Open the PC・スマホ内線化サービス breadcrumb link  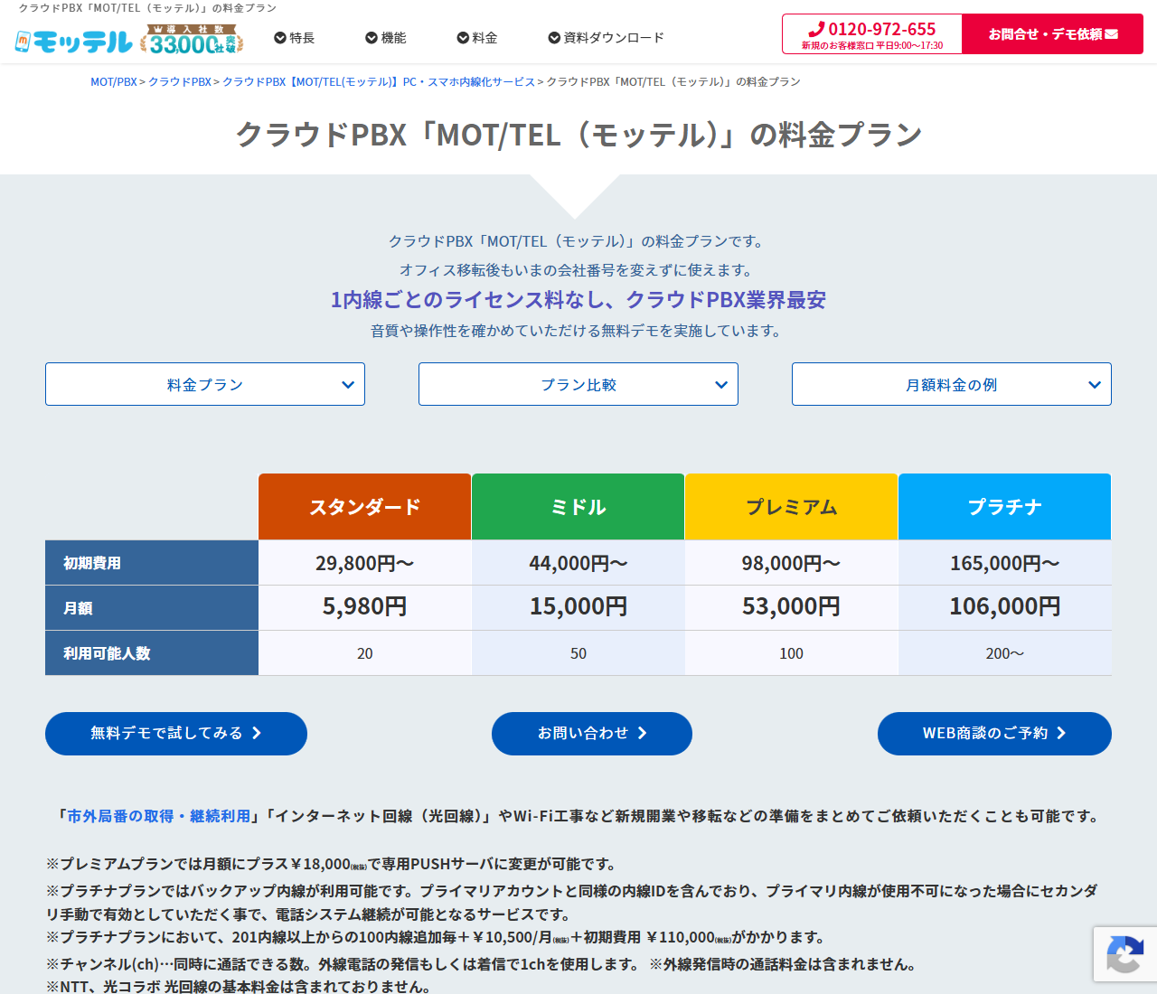[379, 81]
